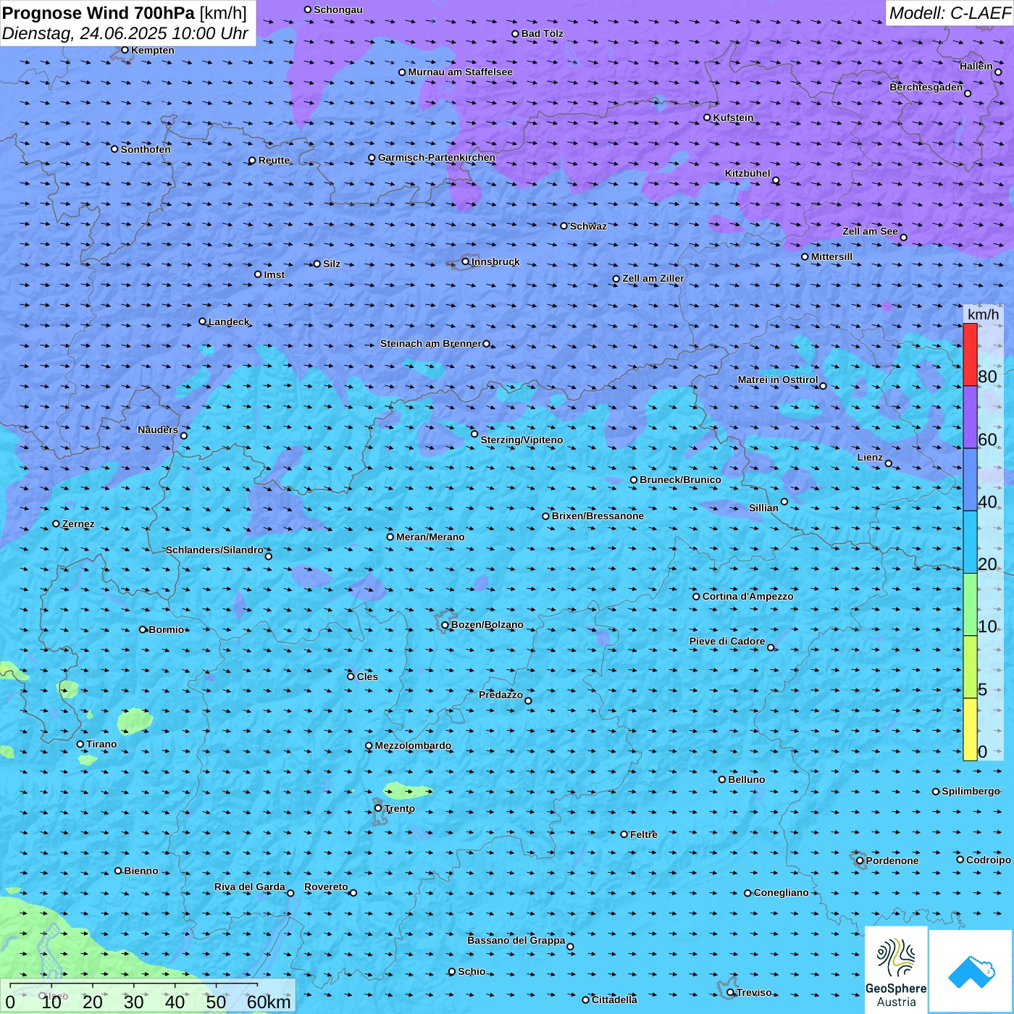1014x1014 pixels.
Task: Click the 'Cittadella' label
Action: 614,1000
